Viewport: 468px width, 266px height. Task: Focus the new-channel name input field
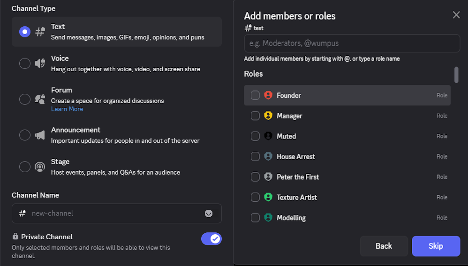[117, 214]
